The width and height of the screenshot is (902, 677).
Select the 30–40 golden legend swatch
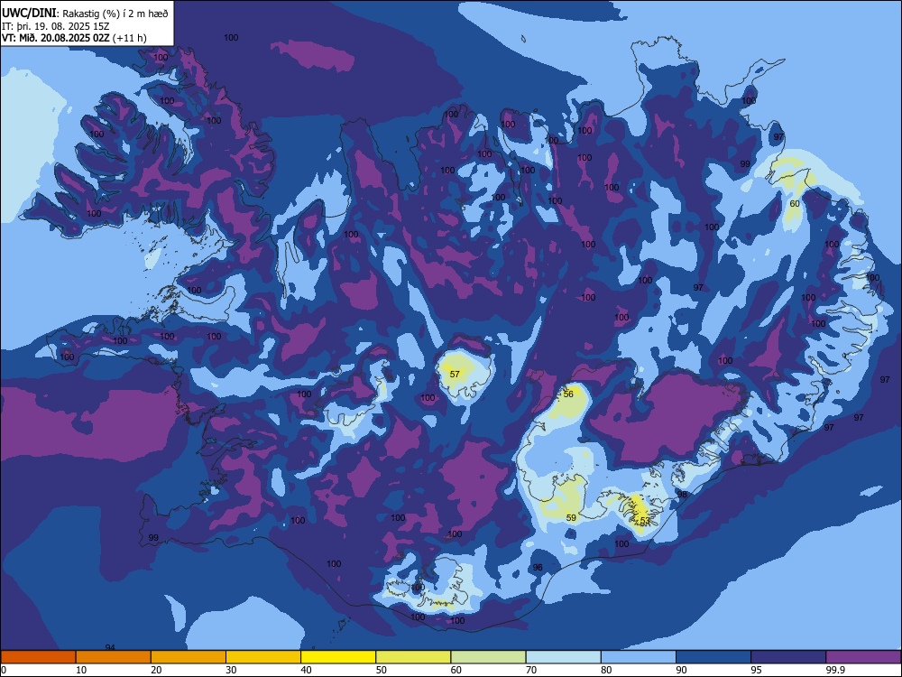tap(263, 657)
